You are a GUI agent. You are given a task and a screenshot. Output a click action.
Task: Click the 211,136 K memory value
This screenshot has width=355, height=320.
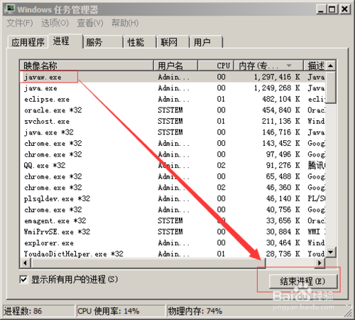281,122
